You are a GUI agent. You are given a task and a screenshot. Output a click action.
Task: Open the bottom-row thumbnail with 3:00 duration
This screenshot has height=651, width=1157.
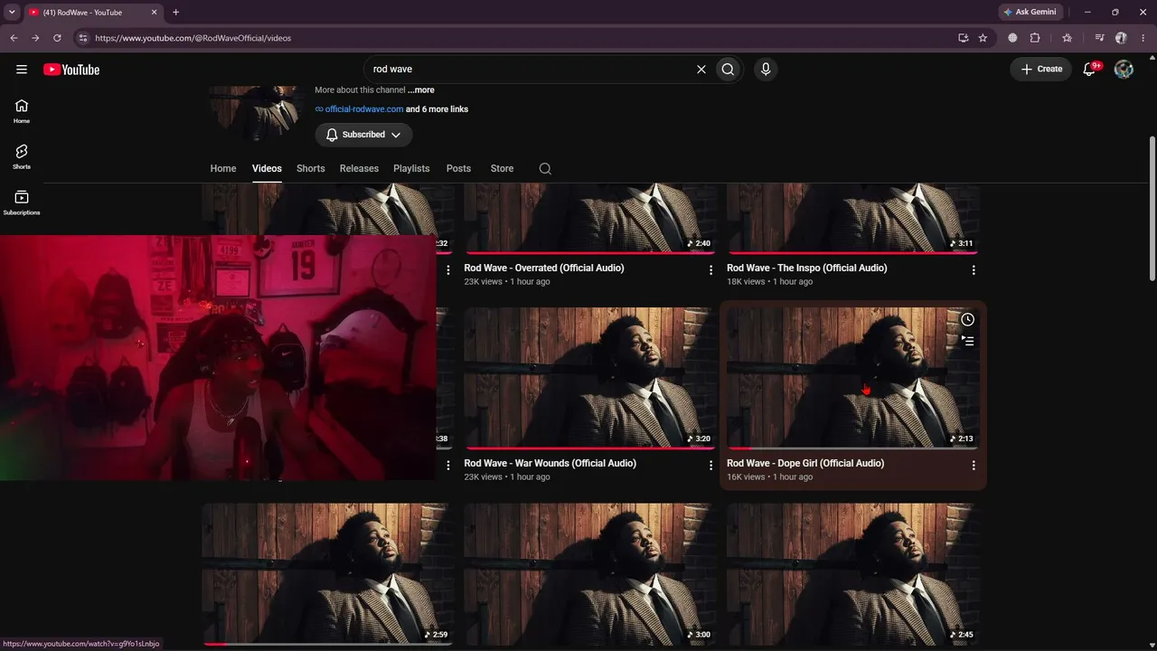click(x=589, y=574)
